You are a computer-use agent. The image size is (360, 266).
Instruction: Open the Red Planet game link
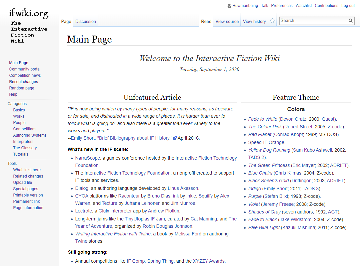tap(260, 134)
